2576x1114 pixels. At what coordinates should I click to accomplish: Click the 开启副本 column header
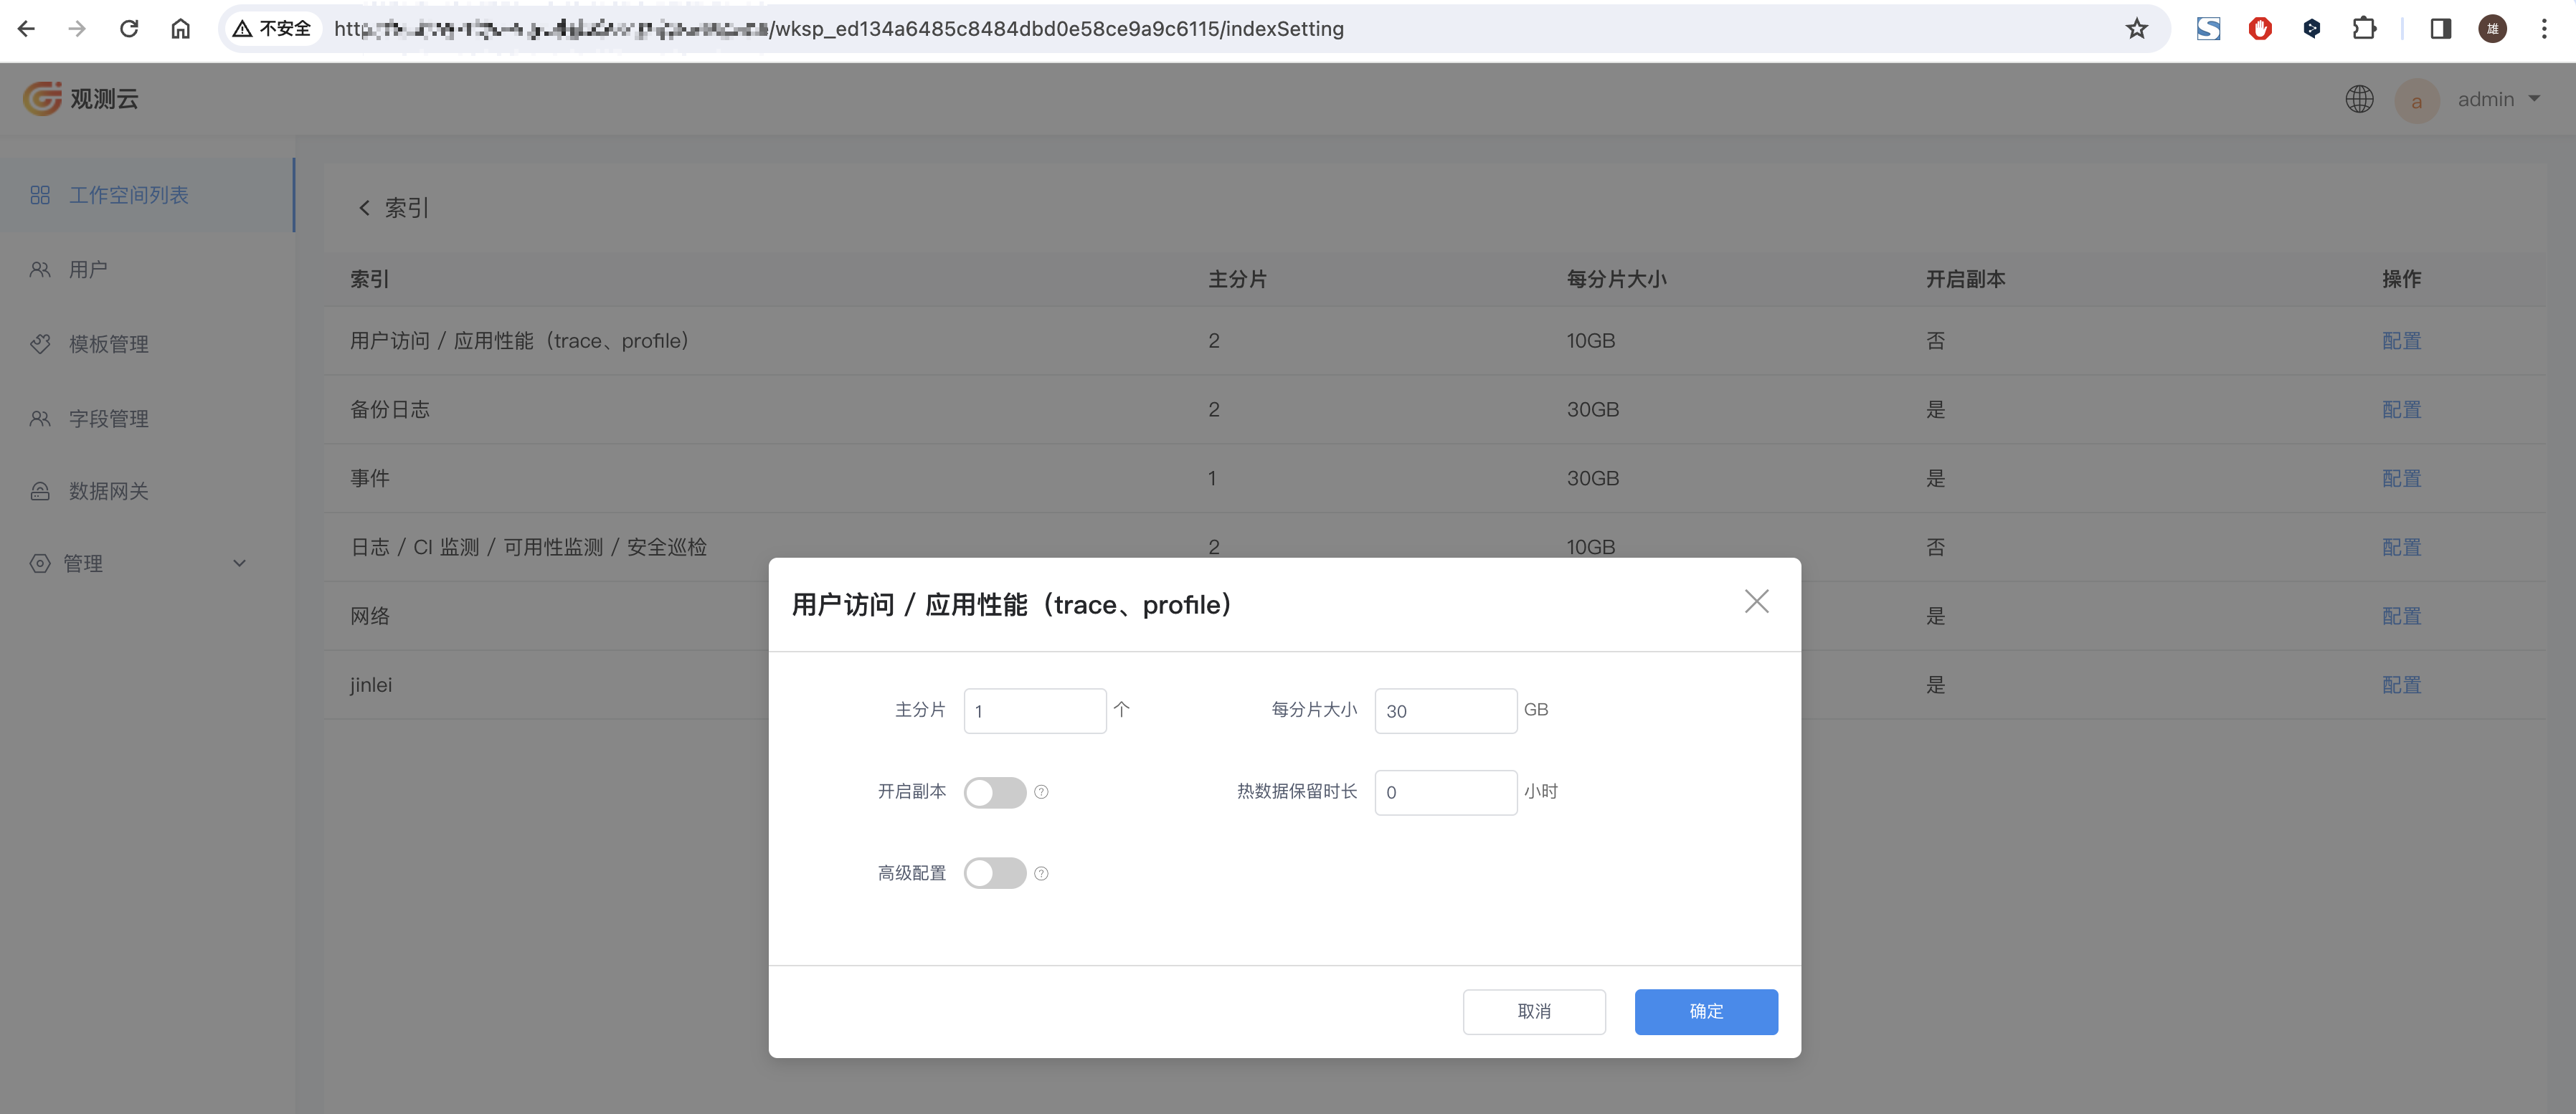pyautogui.click(x=1965, y=280)
